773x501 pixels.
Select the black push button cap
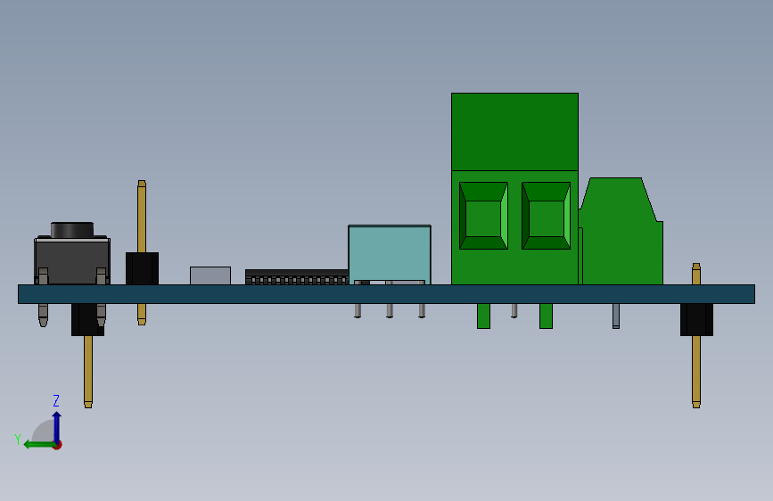(72, 230)
